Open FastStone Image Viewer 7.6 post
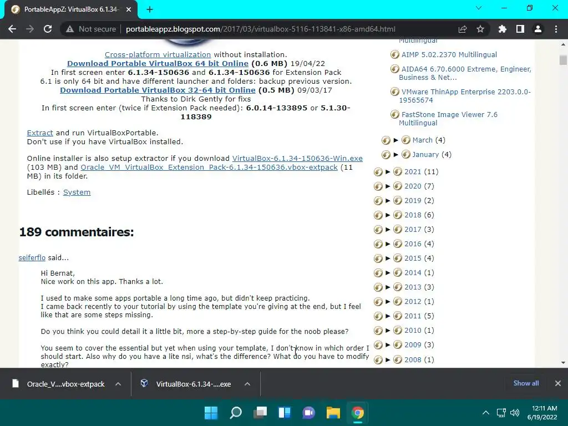 448,119
